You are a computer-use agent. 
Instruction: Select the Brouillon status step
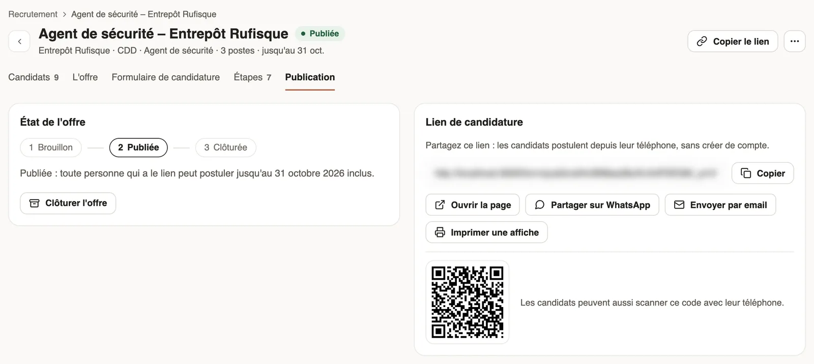pos(51,147)
